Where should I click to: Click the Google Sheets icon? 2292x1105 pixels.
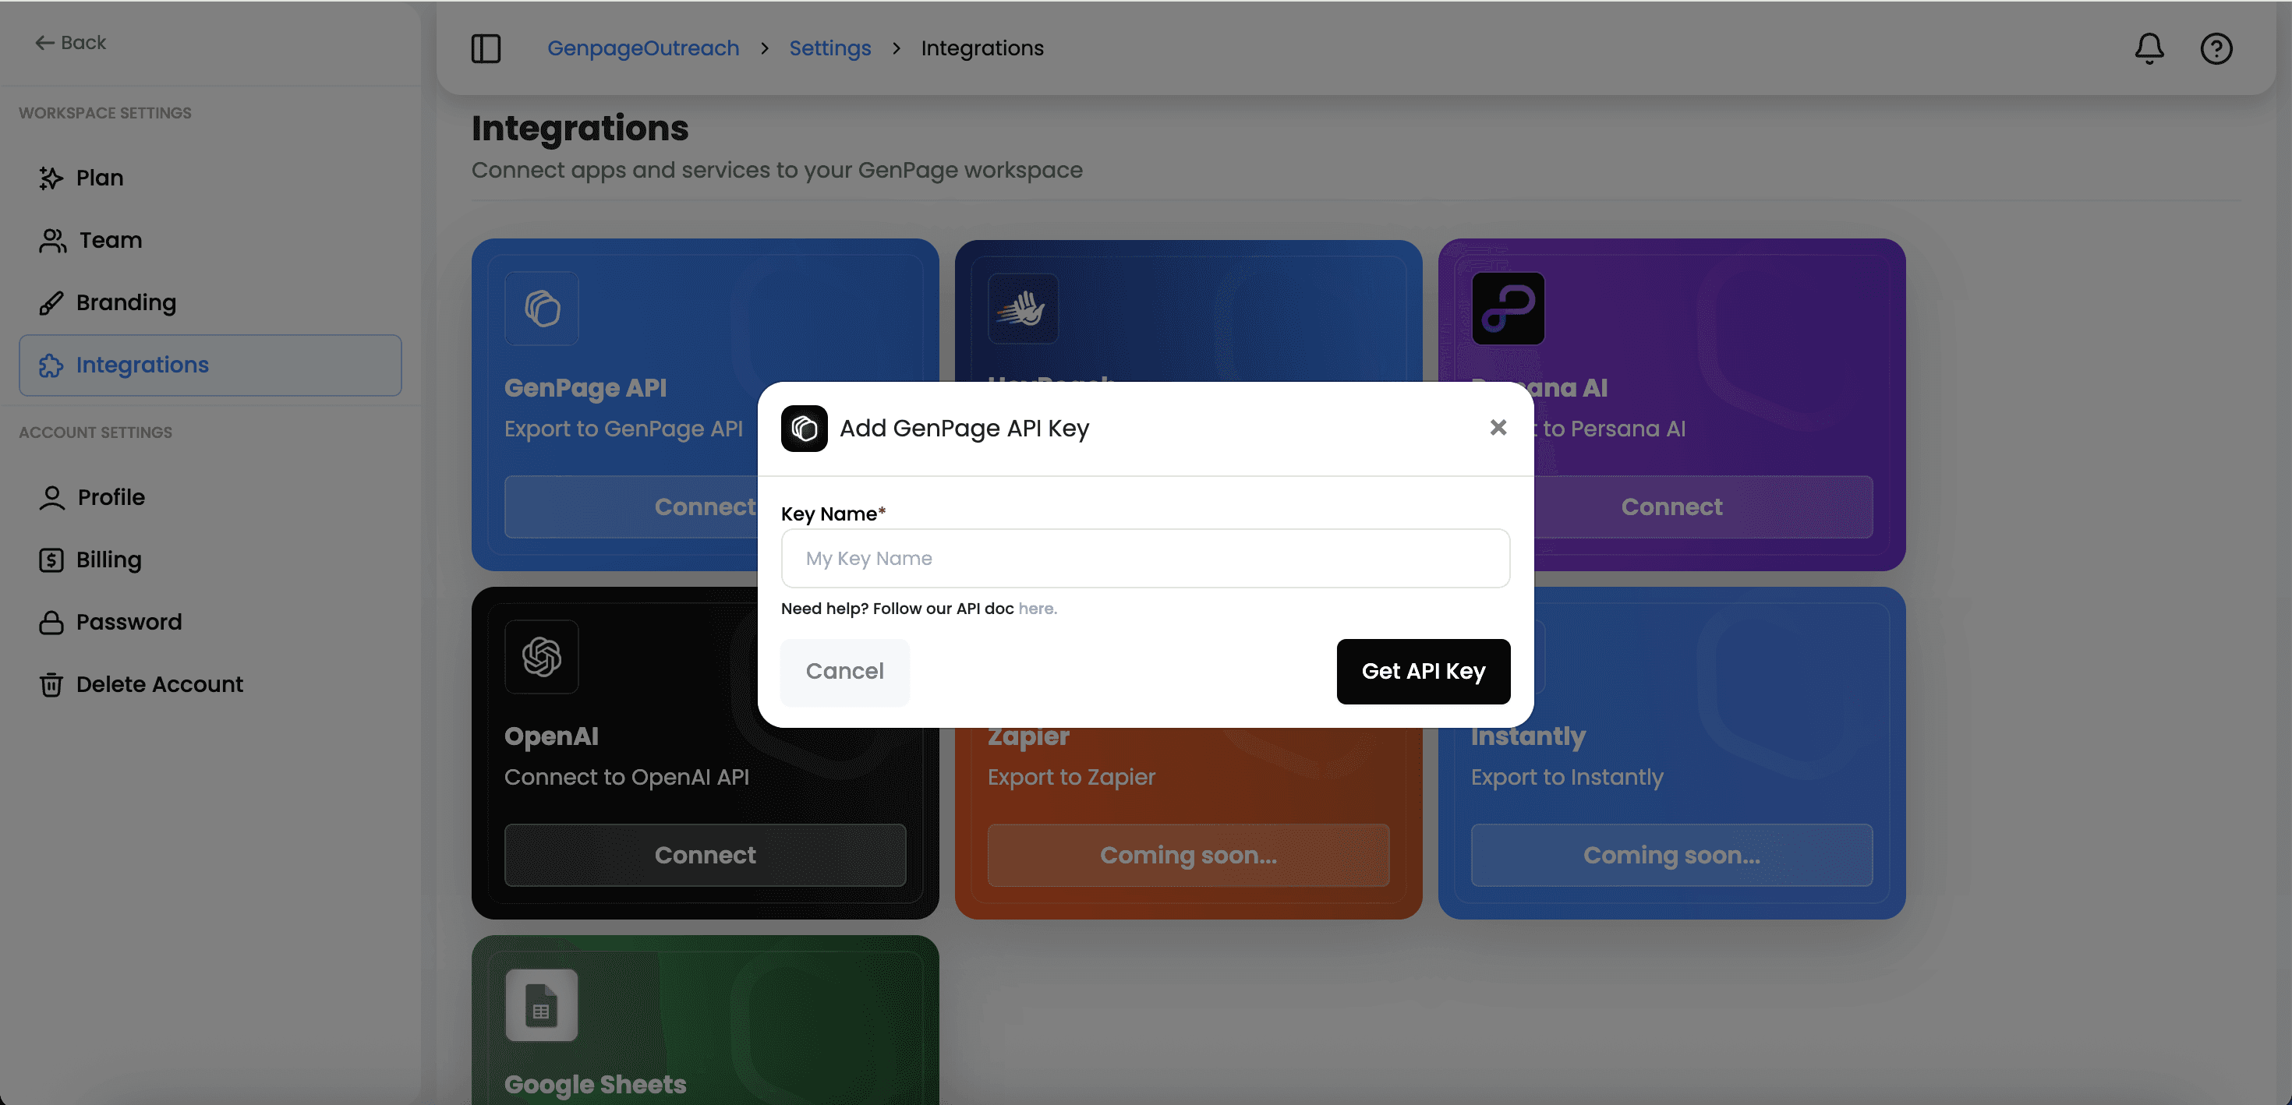tap(541, 1005)
